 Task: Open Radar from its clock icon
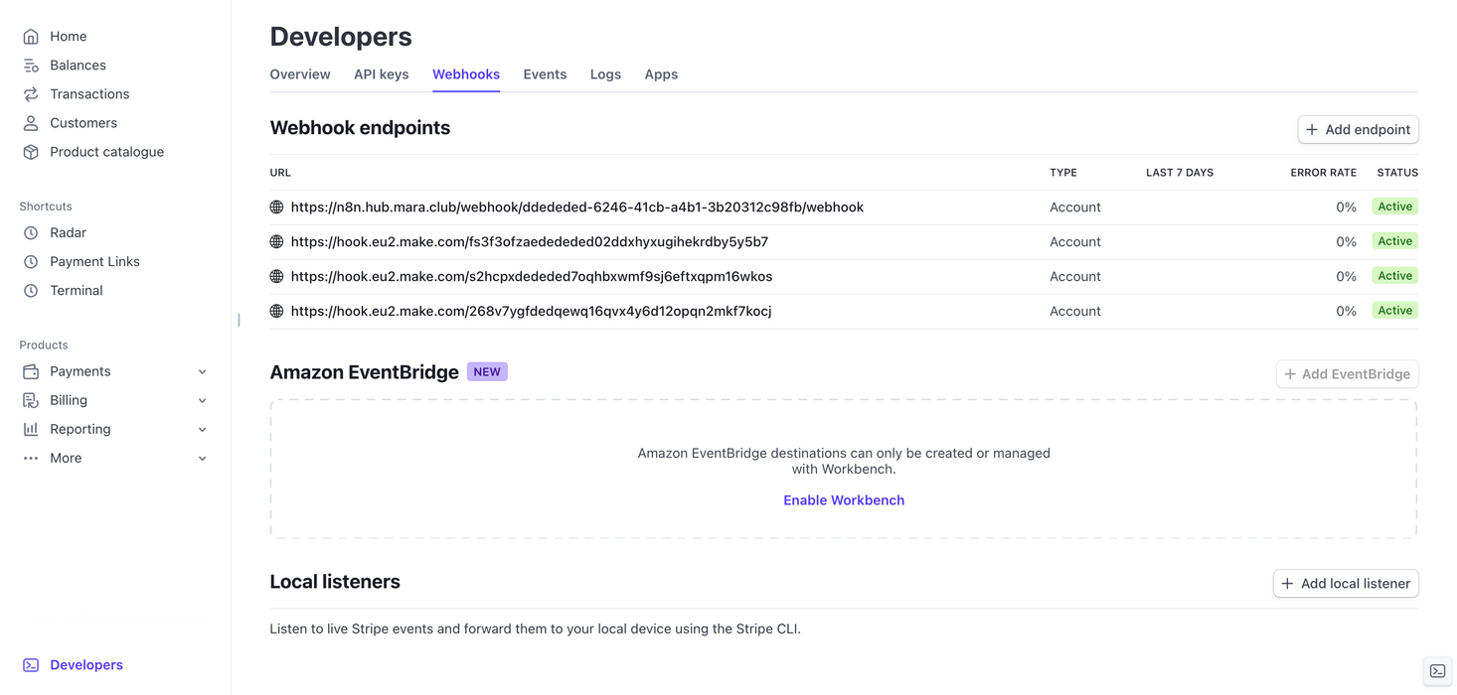[31, 233]
